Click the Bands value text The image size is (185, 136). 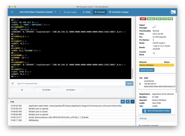(161, 47)
